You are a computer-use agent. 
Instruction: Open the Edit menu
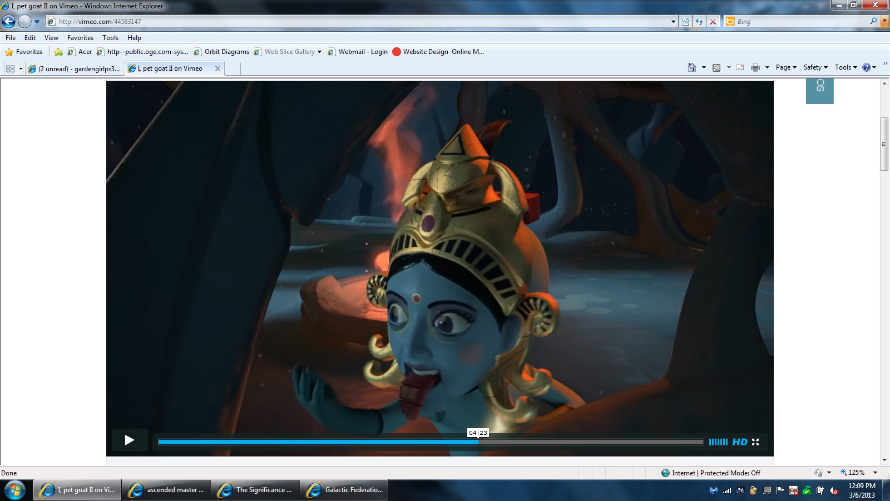click(x=30, y=38)
